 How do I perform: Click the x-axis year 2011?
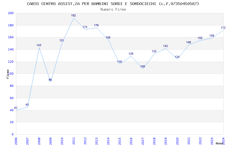tap(73, 141)
